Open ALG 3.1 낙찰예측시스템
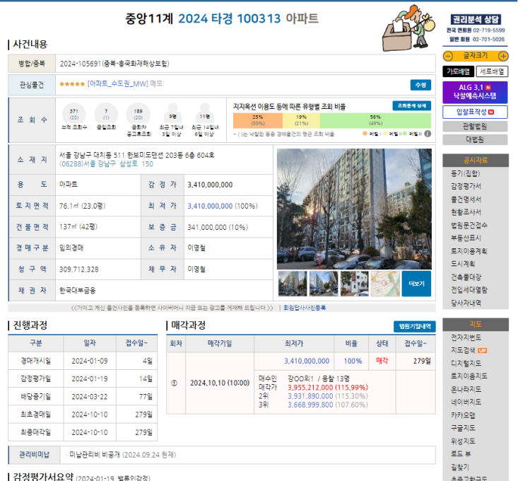The width and height of the screenshot is (525, 481). 475,92
